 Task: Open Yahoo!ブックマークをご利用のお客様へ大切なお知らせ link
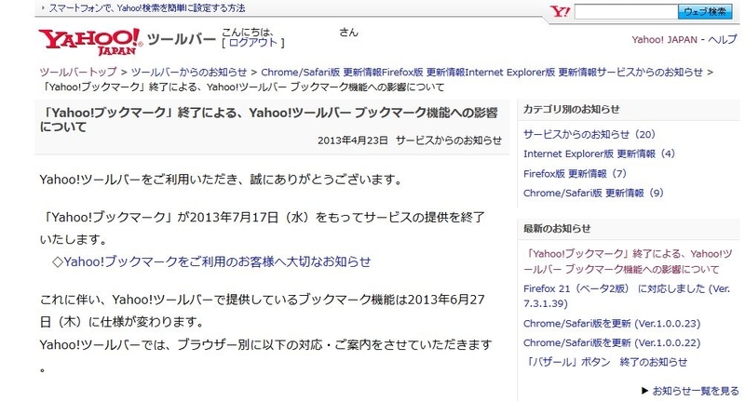coord(217,261)
